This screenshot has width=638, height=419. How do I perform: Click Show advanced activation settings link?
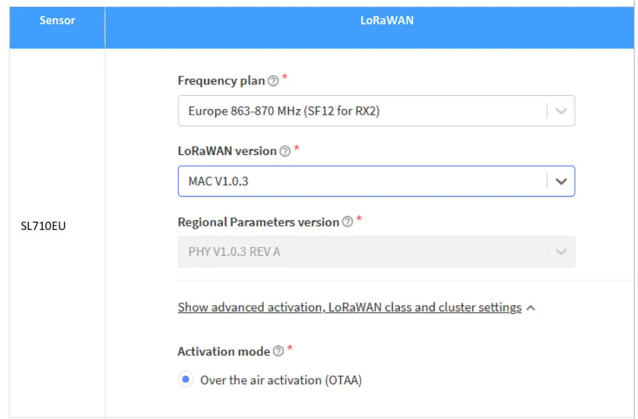(349, 307)
